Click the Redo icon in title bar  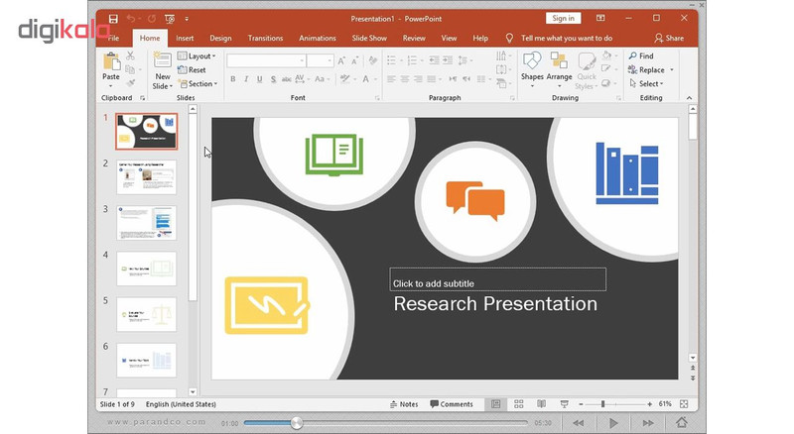152,19
